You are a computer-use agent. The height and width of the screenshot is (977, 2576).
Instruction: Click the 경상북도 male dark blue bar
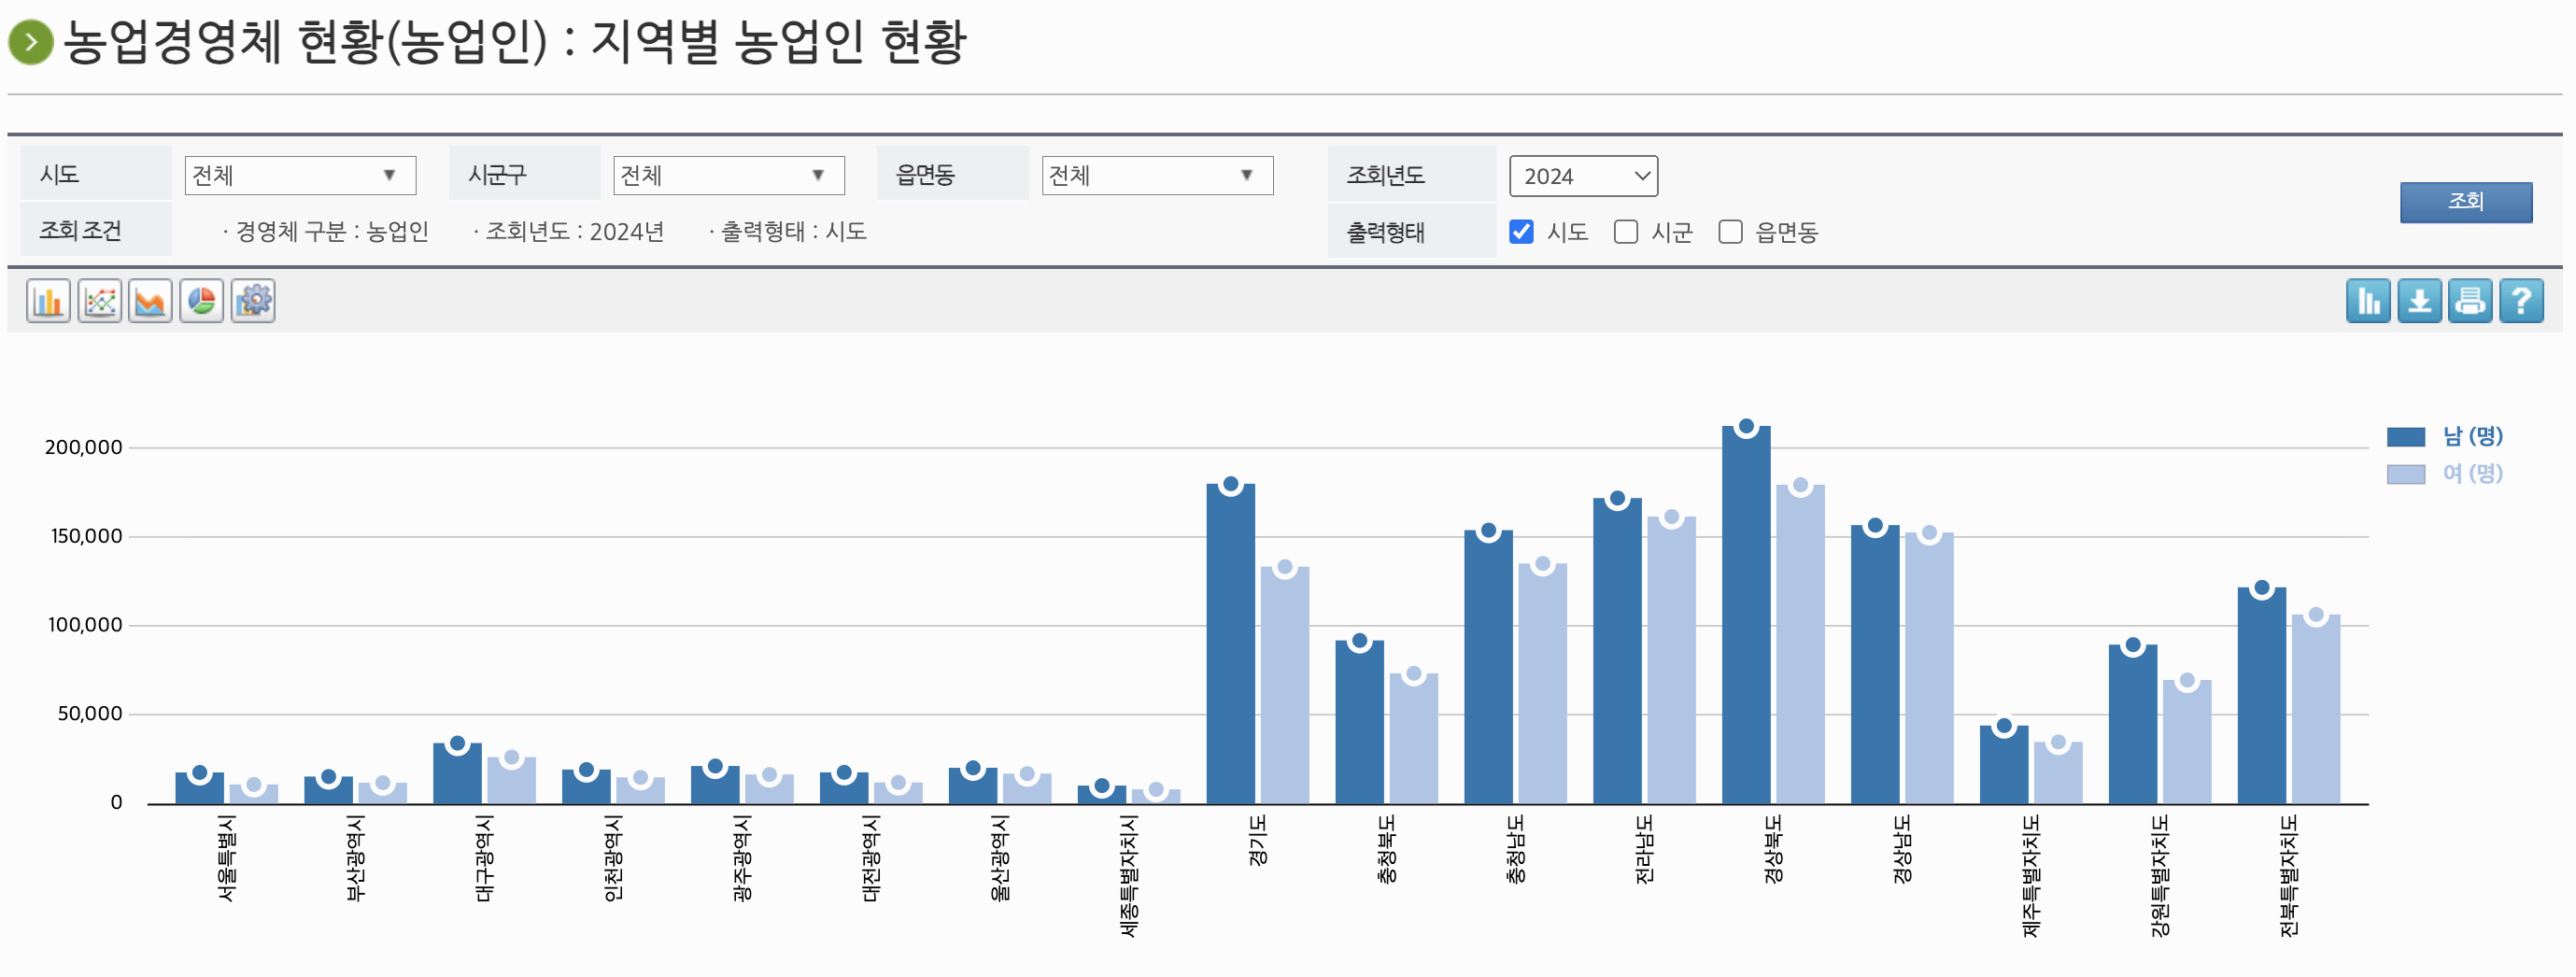click(1746, 615)
